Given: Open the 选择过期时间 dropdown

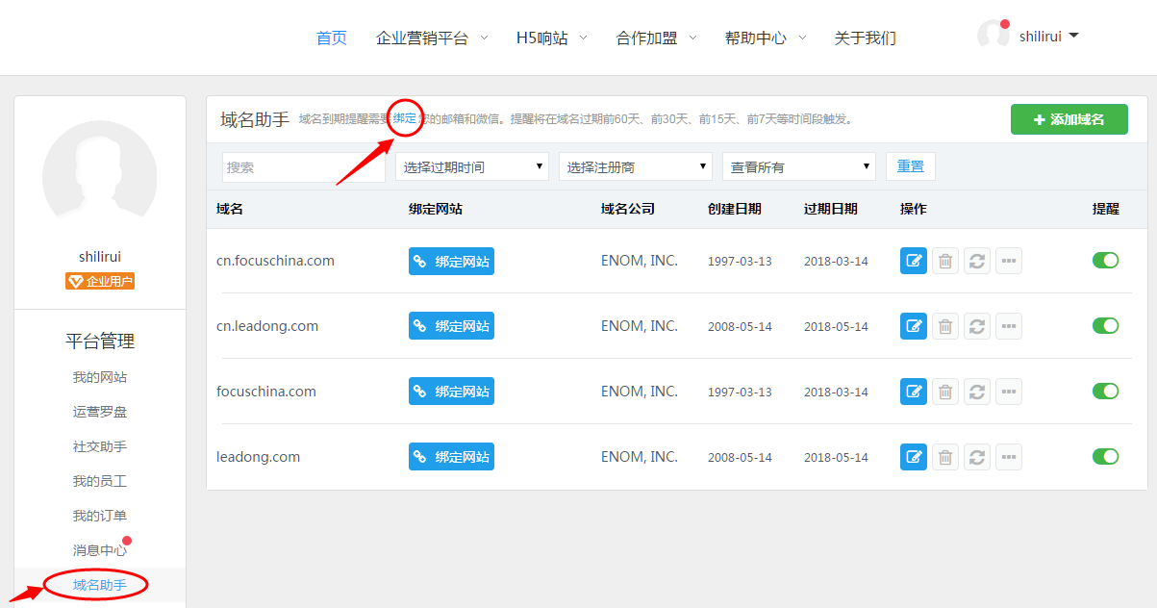Looking at the screenshot, I should (471, 167).
